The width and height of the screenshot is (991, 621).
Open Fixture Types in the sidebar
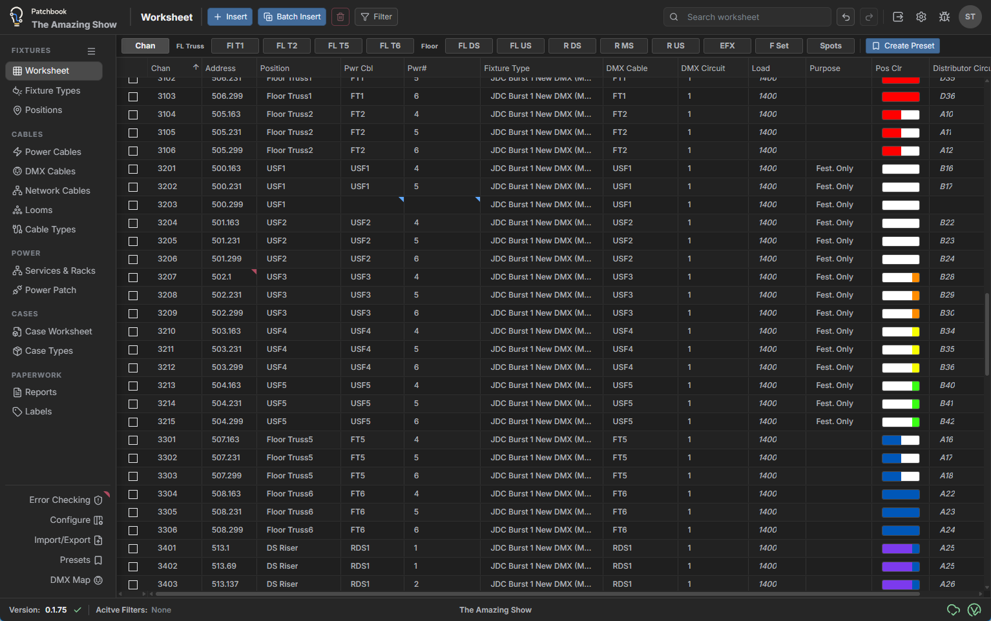point(53,90)
